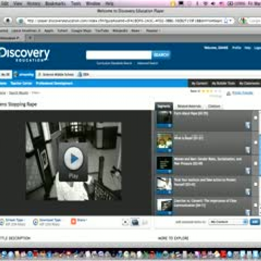Check the Stop Your Actions segment checkbox
This screenshot has width=261, height=261.
tap(255, 184)
